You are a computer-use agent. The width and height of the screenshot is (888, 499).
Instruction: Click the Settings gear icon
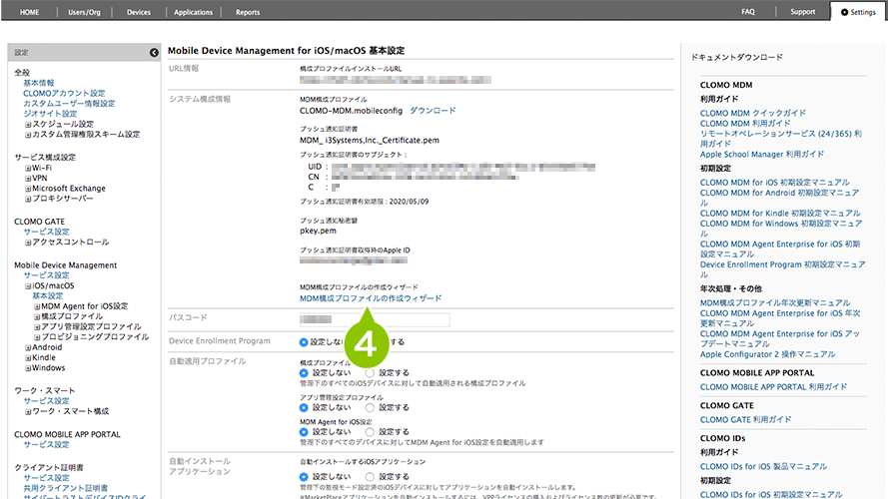click(844, 12)
